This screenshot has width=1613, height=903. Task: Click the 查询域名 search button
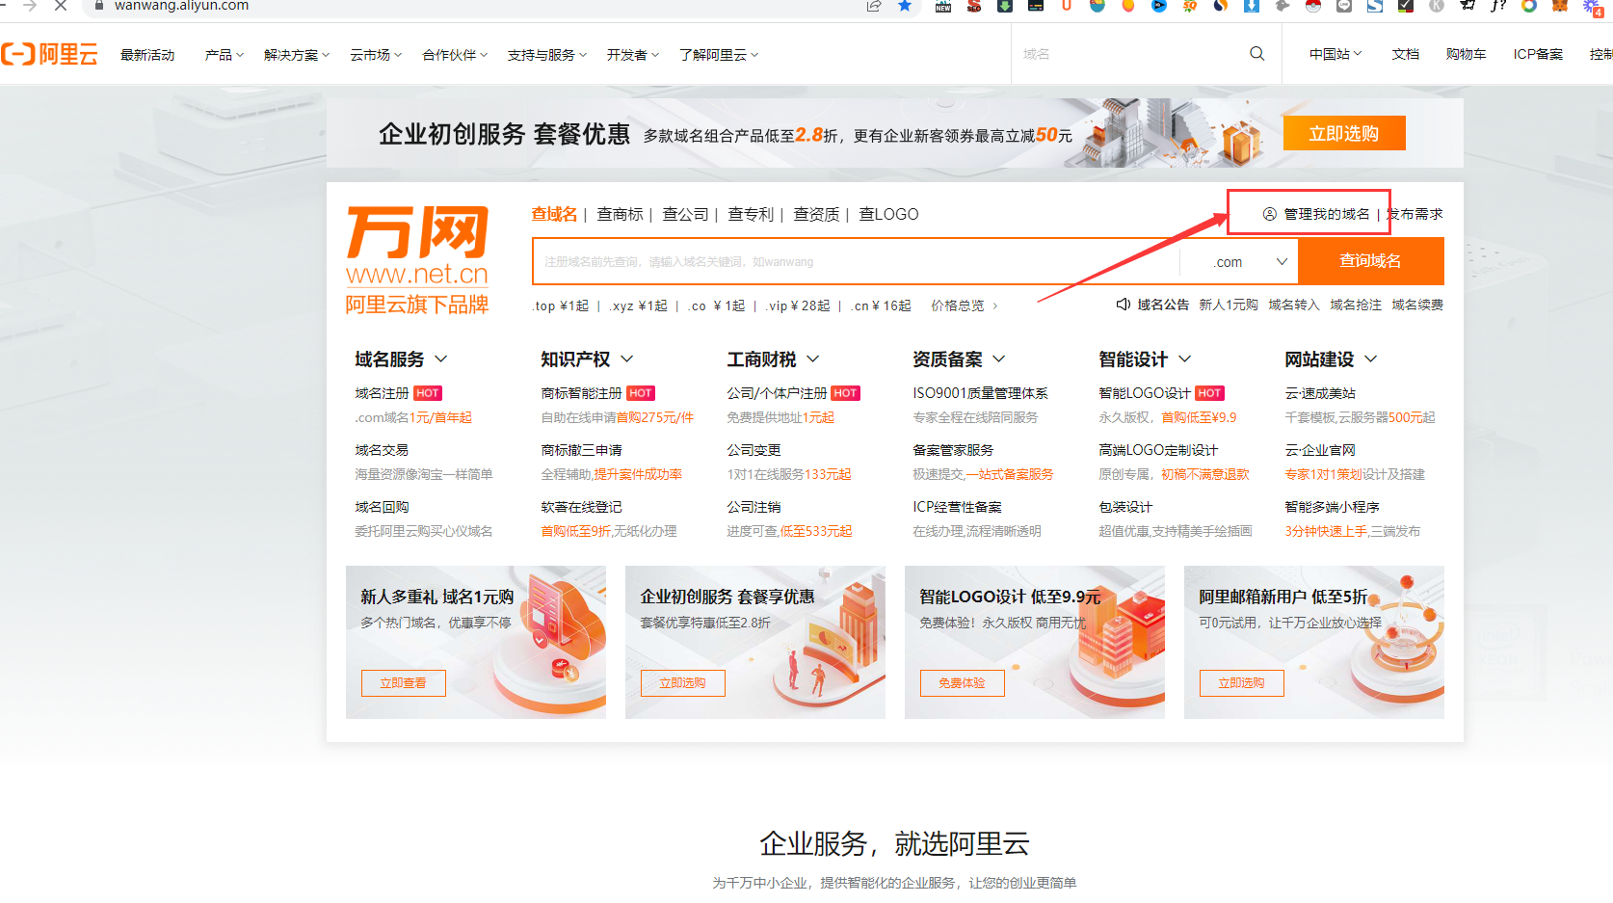coord(1370,261)
